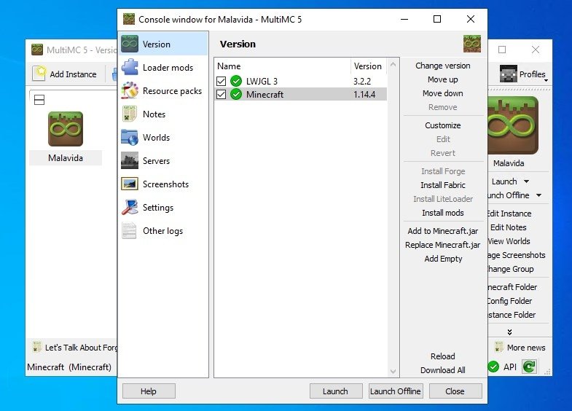Open the Resource packs page
The width and height of the screenshot is (572, 411).
163,91
